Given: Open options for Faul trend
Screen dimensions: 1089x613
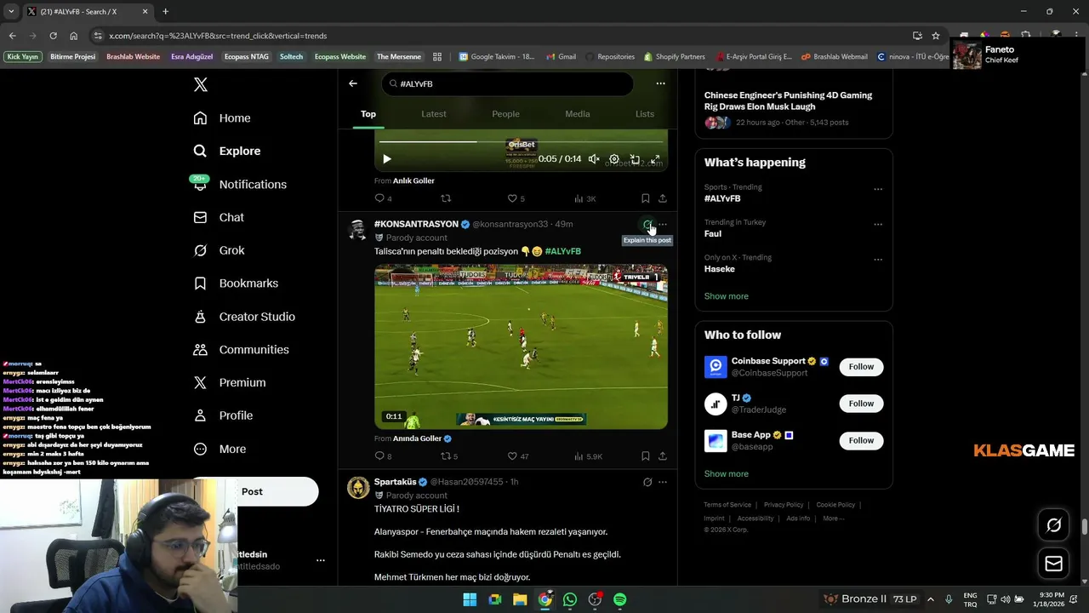Looking at the screenshot, I should click(x=878, y=225).
